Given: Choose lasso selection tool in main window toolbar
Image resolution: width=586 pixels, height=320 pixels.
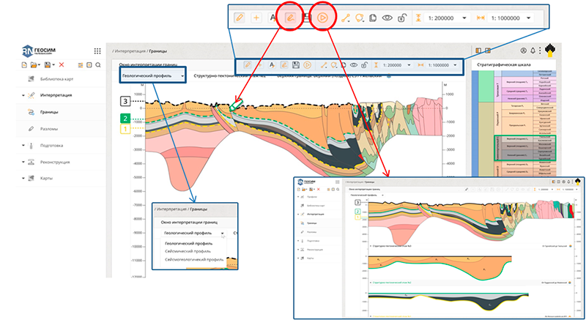Looking at the screenshot, I should point(333,65).
